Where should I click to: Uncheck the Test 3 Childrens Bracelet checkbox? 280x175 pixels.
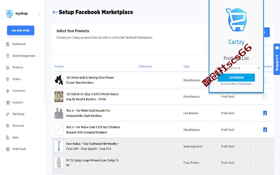click(x=265, y=129)
